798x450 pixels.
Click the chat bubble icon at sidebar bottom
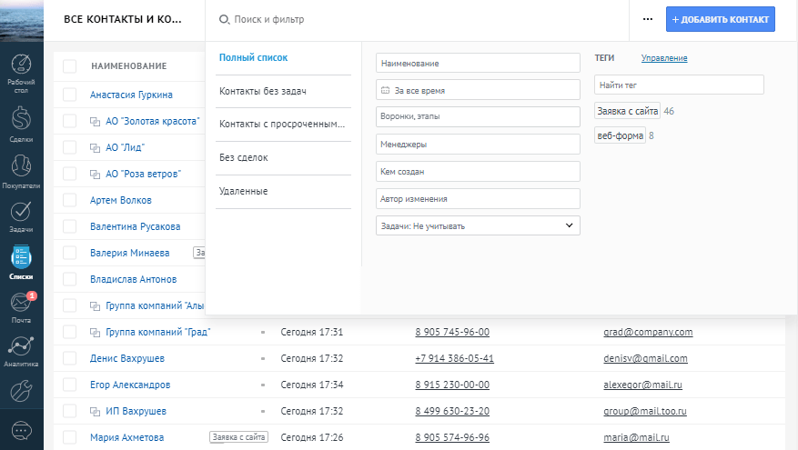(22, 429)
